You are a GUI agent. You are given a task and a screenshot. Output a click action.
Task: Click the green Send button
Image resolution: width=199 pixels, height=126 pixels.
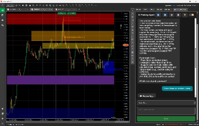[x=166, y=119]
